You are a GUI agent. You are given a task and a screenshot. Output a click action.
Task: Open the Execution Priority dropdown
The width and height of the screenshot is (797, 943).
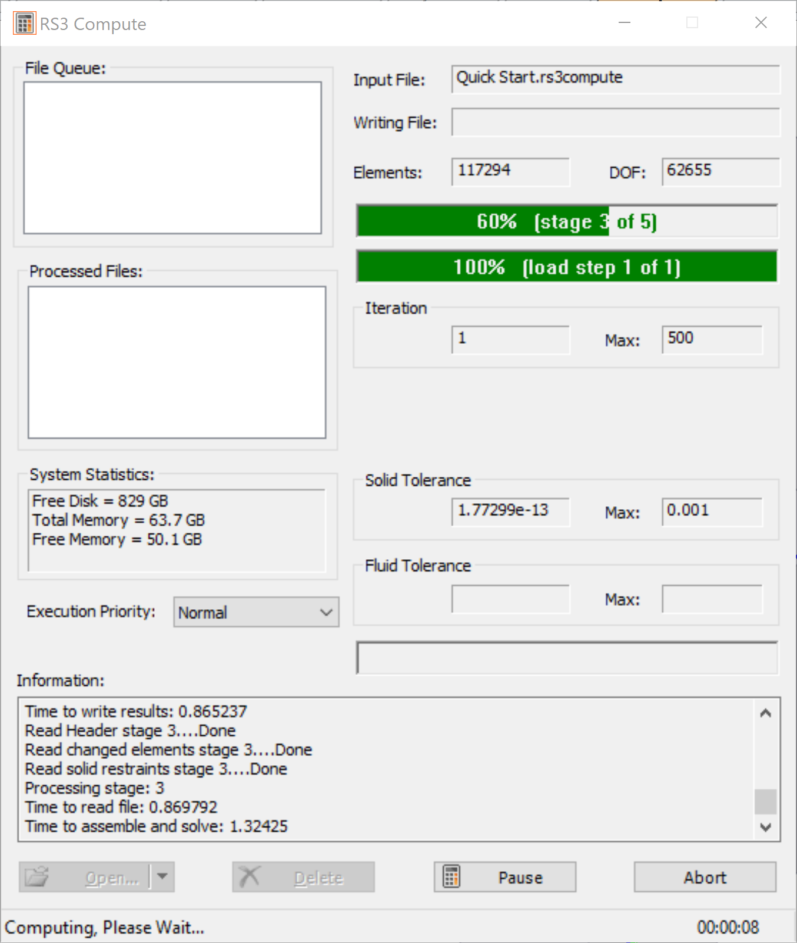coord(256,612)
